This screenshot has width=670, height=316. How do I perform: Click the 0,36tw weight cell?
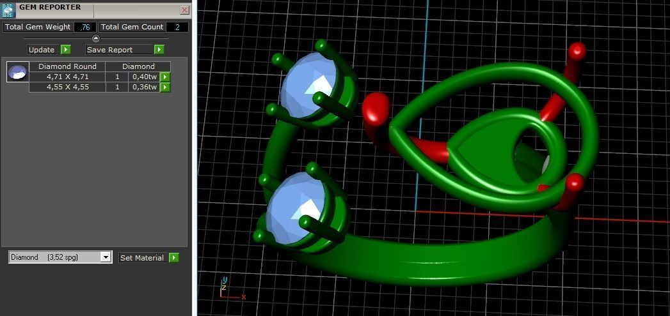(x=144, y=87)
